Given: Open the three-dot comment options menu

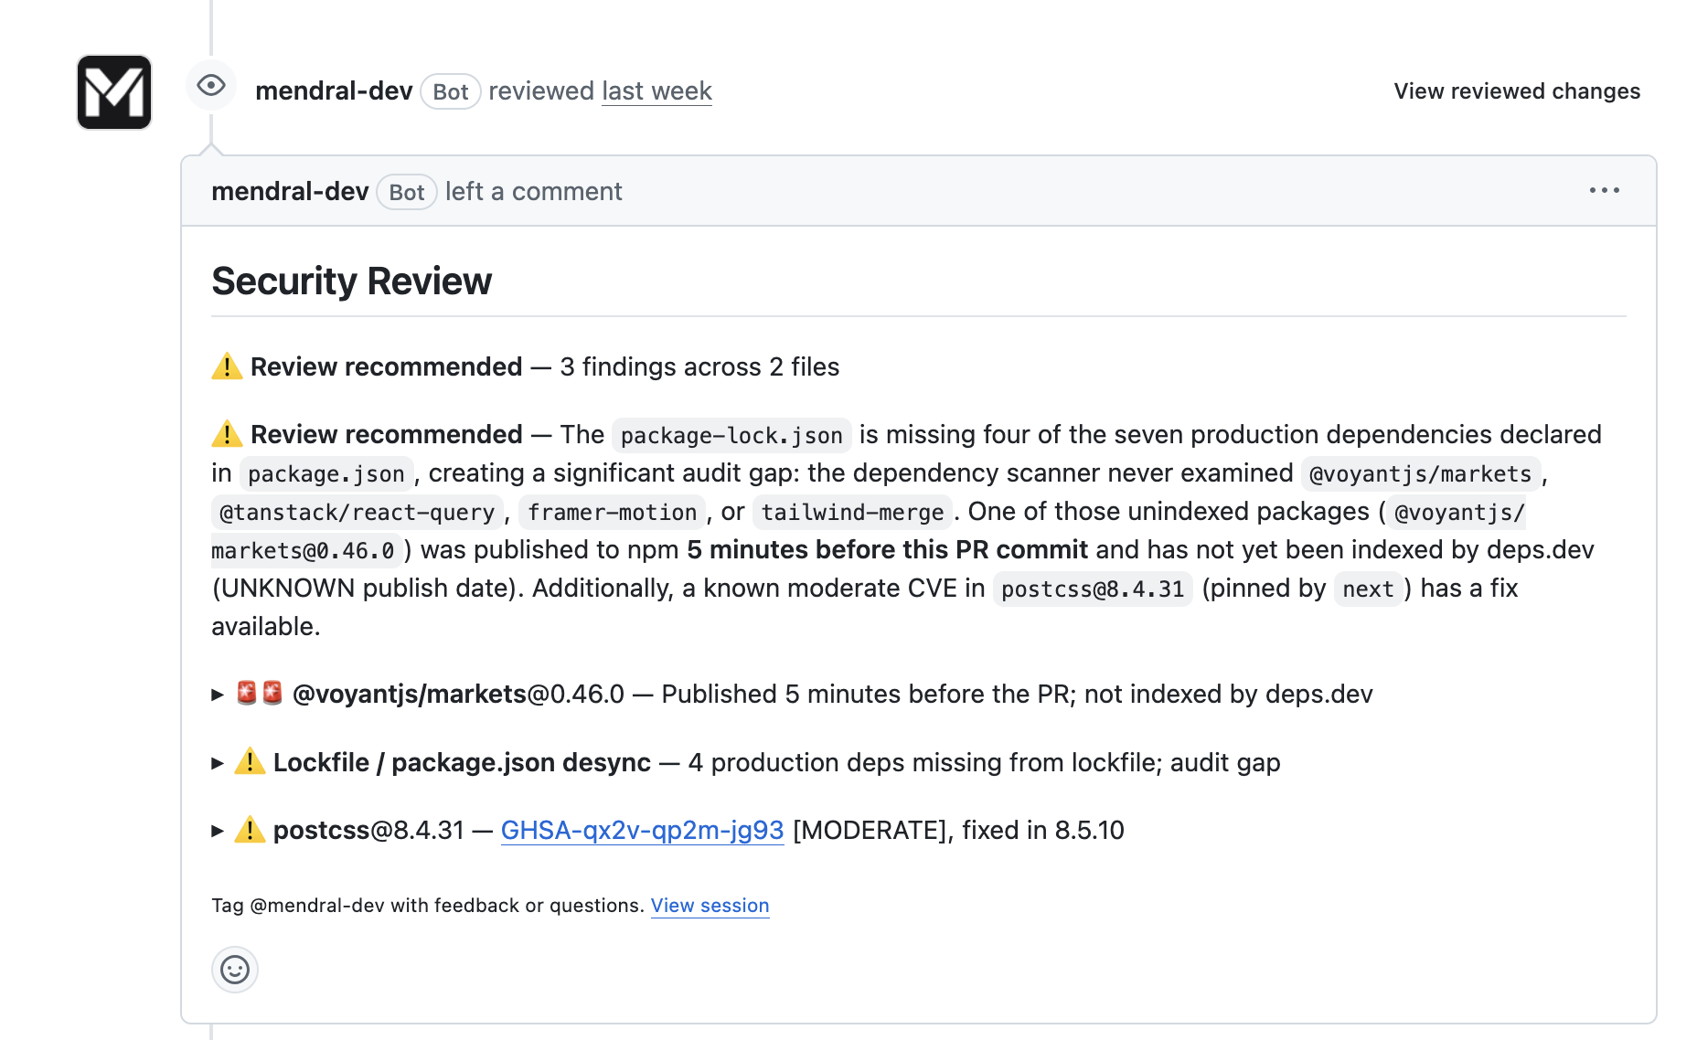Looking at the screenshot, I should [1605, 190].
